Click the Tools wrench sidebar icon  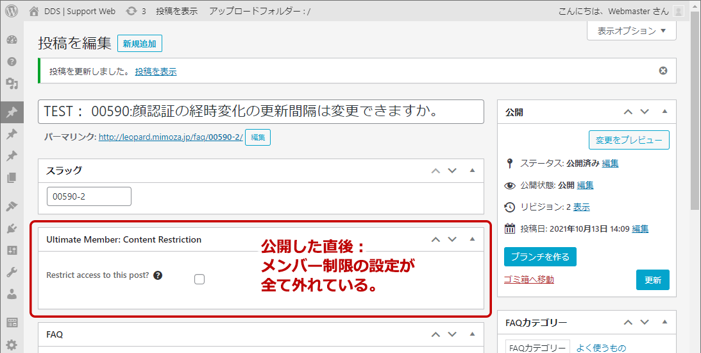12,272
